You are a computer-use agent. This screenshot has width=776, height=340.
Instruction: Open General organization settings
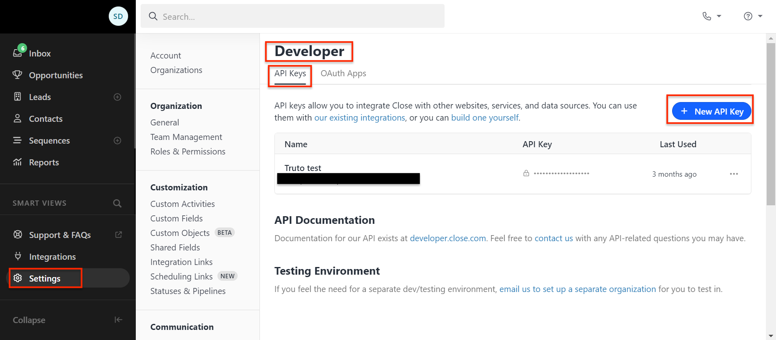tap(164, 123)
